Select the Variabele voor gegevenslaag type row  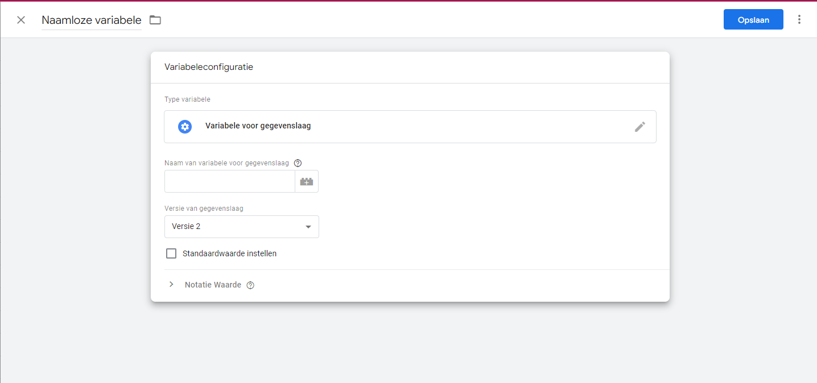(410, 126)
